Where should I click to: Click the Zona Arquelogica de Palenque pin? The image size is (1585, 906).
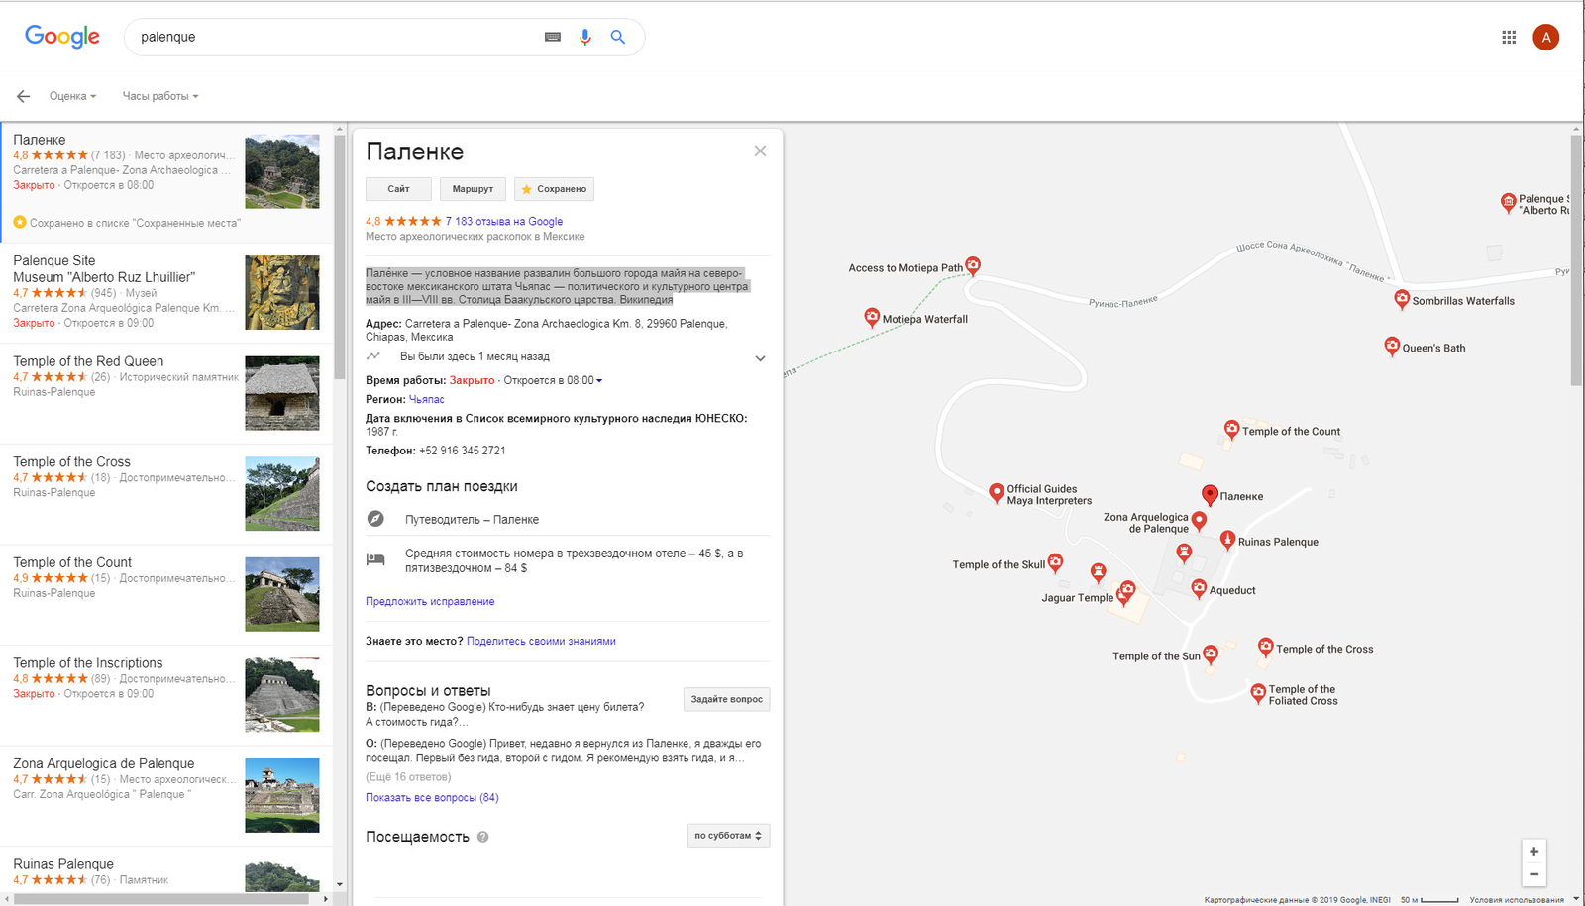(x=1199, y=520)
